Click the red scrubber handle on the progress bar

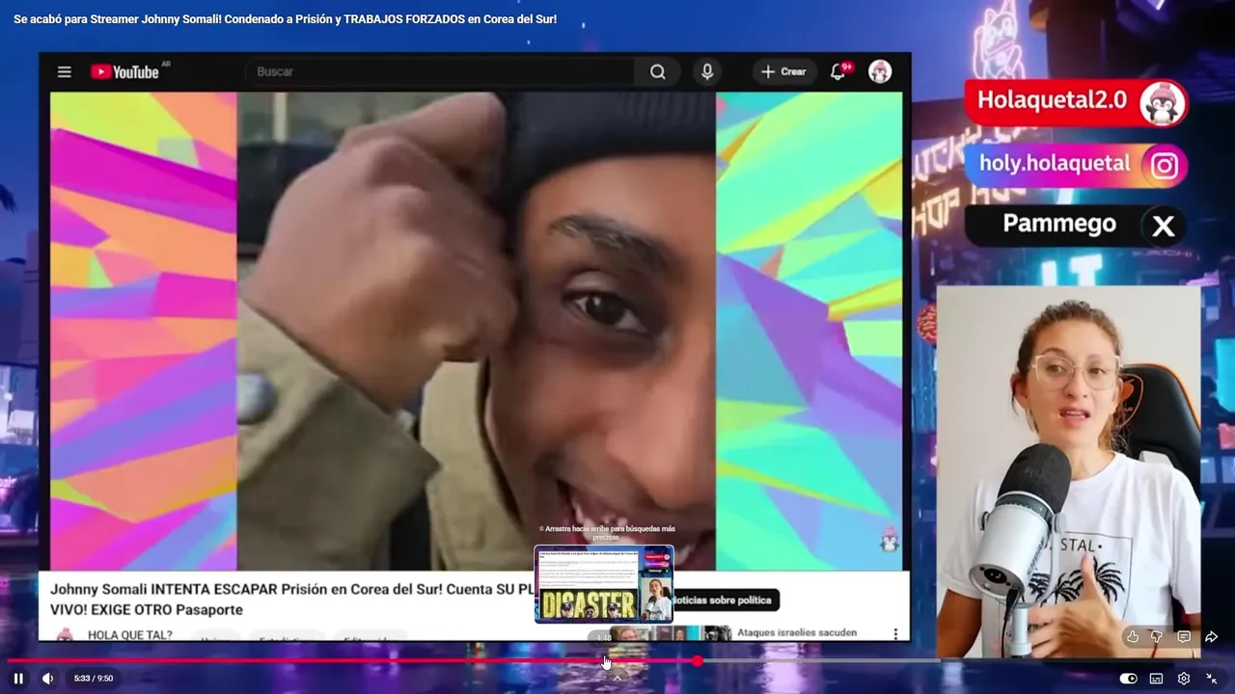click(x=697, y=660)
